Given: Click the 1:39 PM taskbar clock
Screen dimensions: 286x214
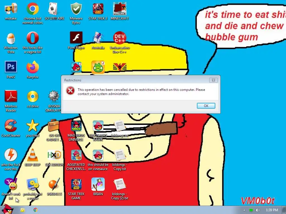Looking at the screenshot, I should click(x=272, y=210).
